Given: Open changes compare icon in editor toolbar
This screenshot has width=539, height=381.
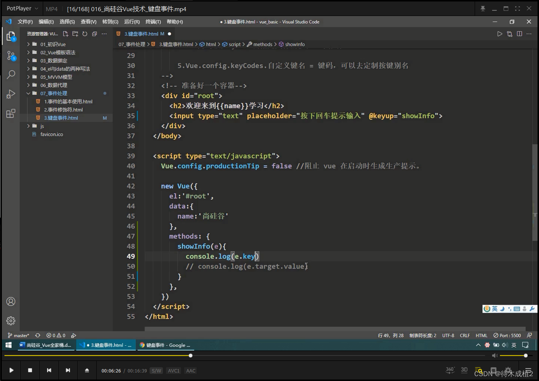Looking at the screenshot, I should pyautogui.click(x=510, y=34).
